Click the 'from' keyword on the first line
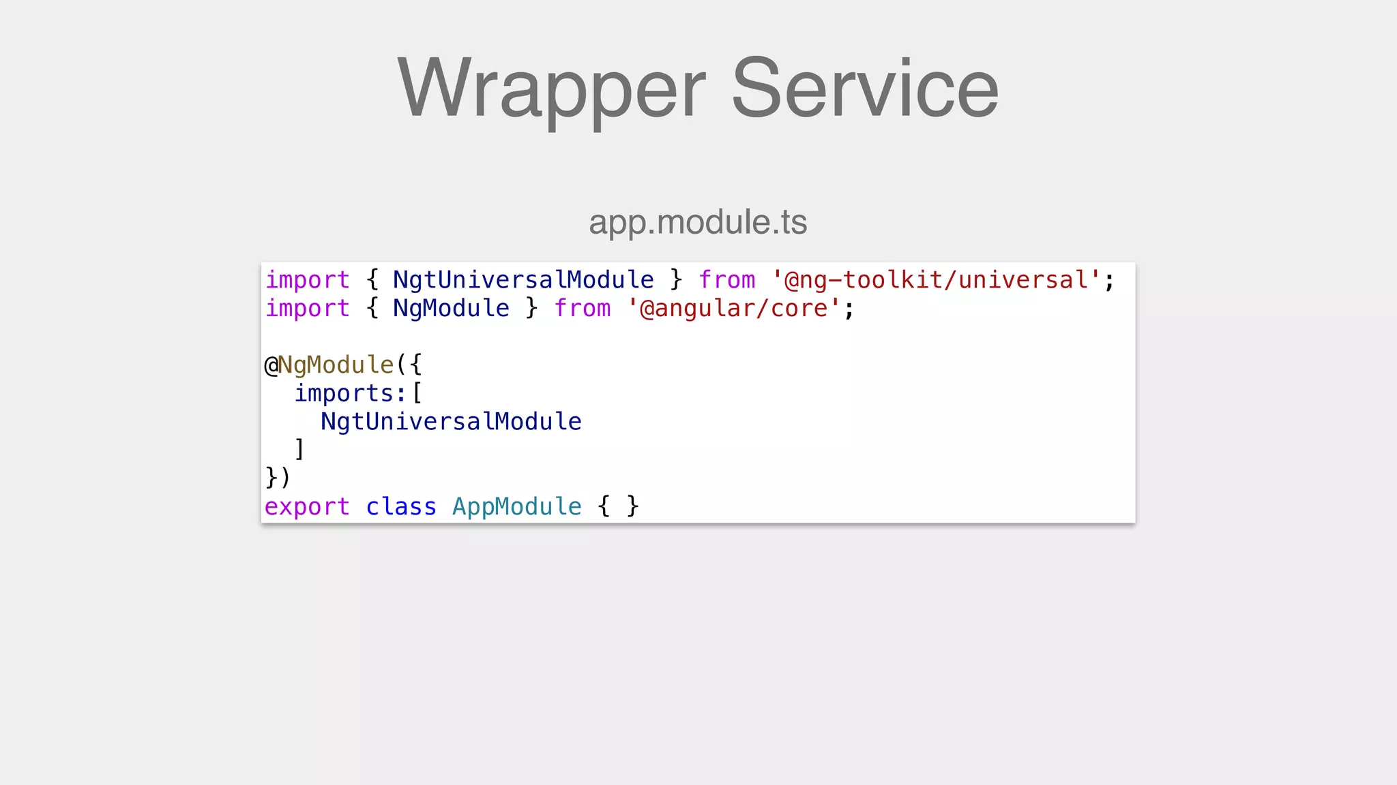 (x=727, y=280)
